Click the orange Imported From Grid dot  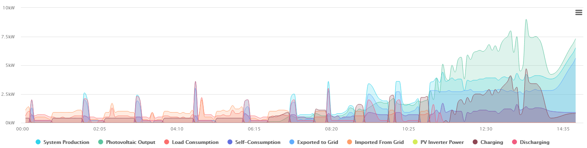[349, 142]
